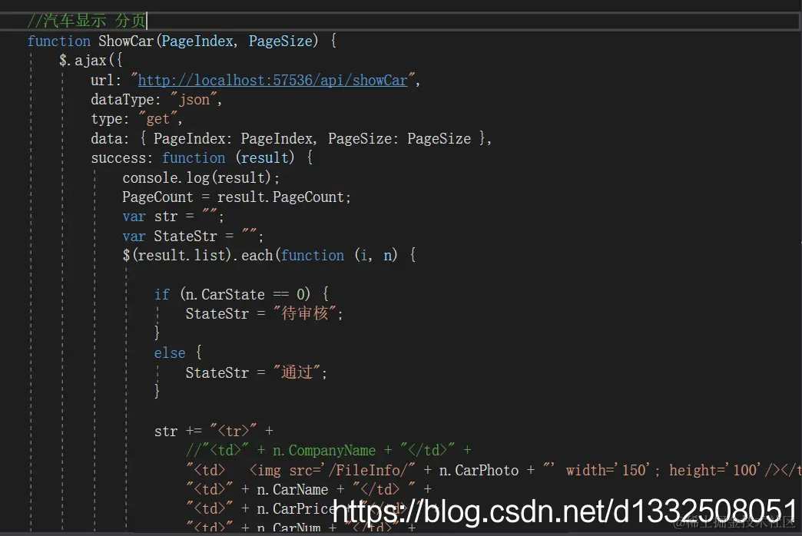The width and height of the screenshot is (802, 536).
Task: Click the var StateStr declaration line
Action: pyautogui.click(x=193, y=236)
